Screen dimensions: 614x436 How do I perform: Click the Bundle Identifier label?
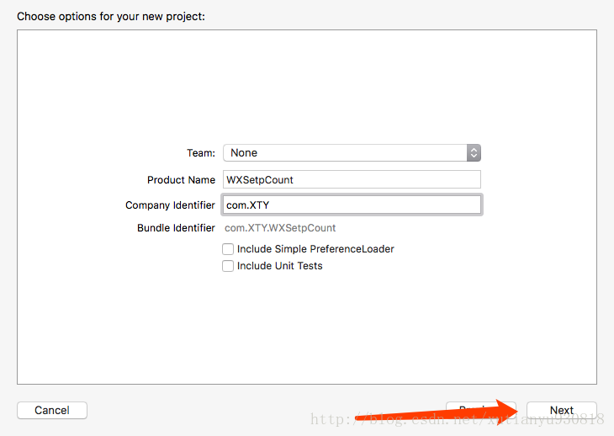pos(176,228)
